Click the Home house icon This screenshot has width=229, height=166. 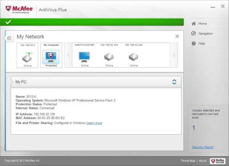click(194, 24)
